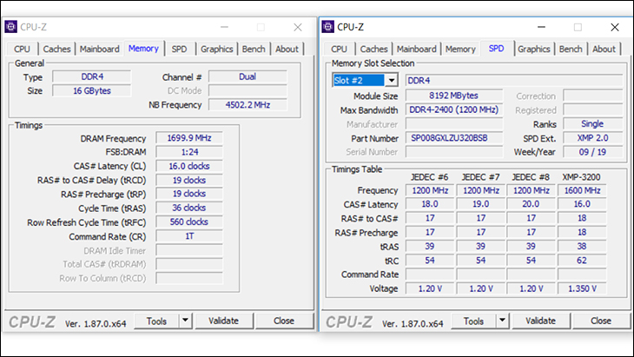
Task: Click XMP-3200 tRC 62 cell
Action: point(582,261)
